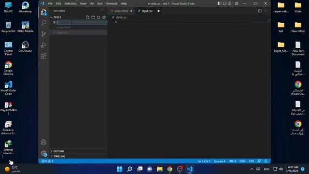The image size is (309, 174).
Task: Open ENG language indicator in tray
Action: pos(267,169)
